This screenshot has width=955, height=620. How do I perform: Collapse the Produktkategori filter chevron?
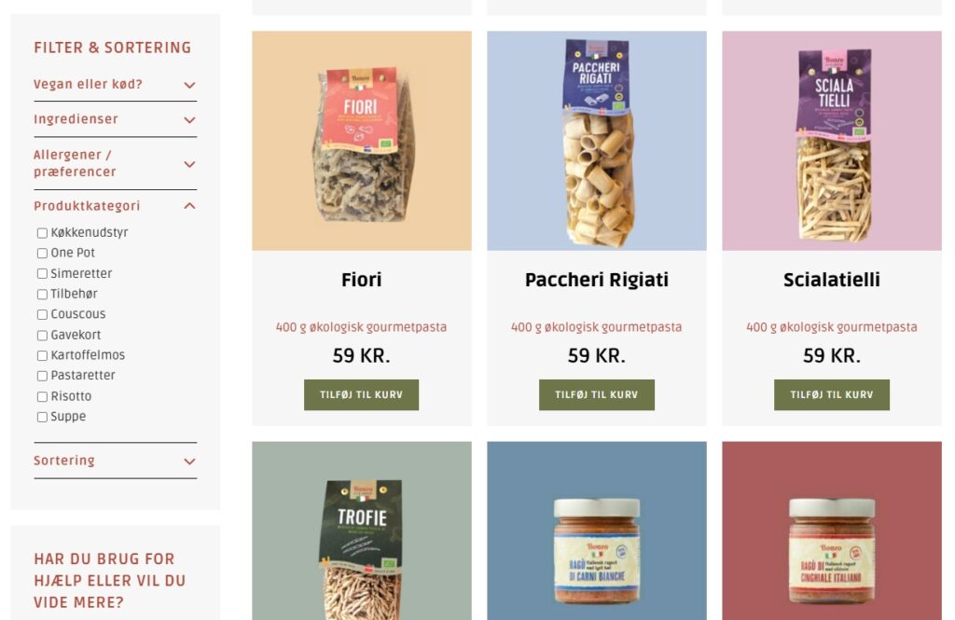click(x=189, y=206)
